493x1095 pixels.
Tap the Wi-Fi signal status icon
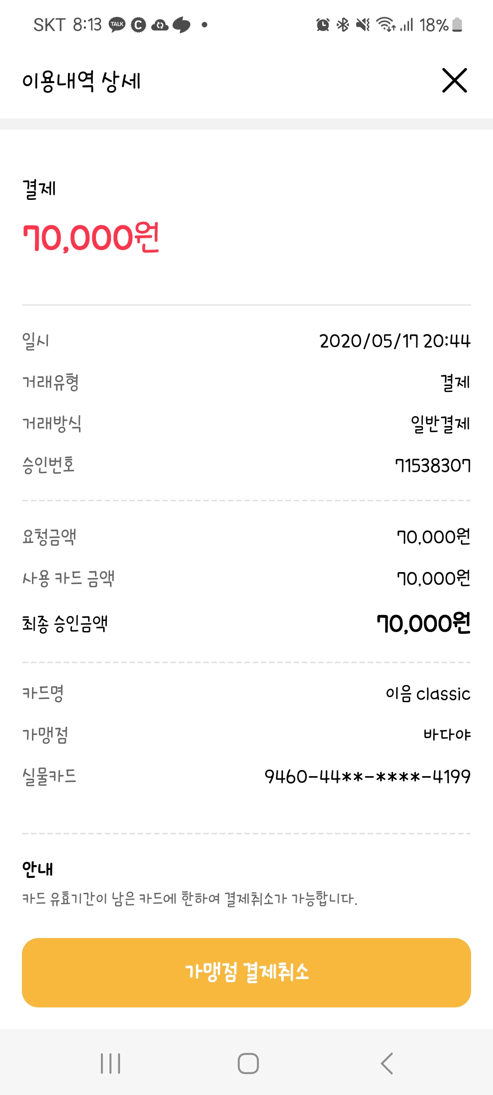point(385,25)
